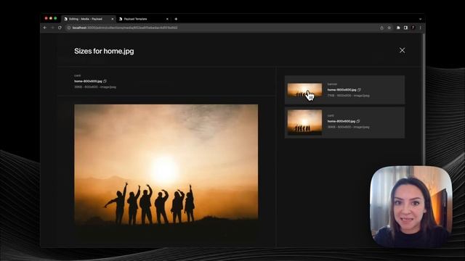The image size is (465, 261).
Task: Click banner file name home-1600x600.jpg
Action: tap(341, 90)
